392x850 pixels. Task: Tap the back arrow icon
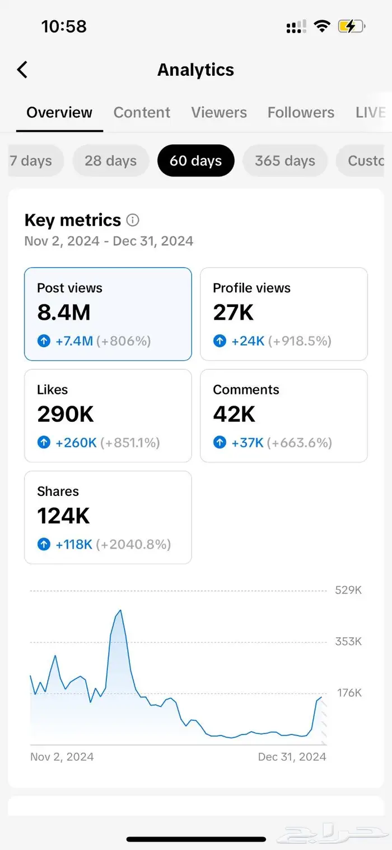pyautogui.click(x=22, y=70)
